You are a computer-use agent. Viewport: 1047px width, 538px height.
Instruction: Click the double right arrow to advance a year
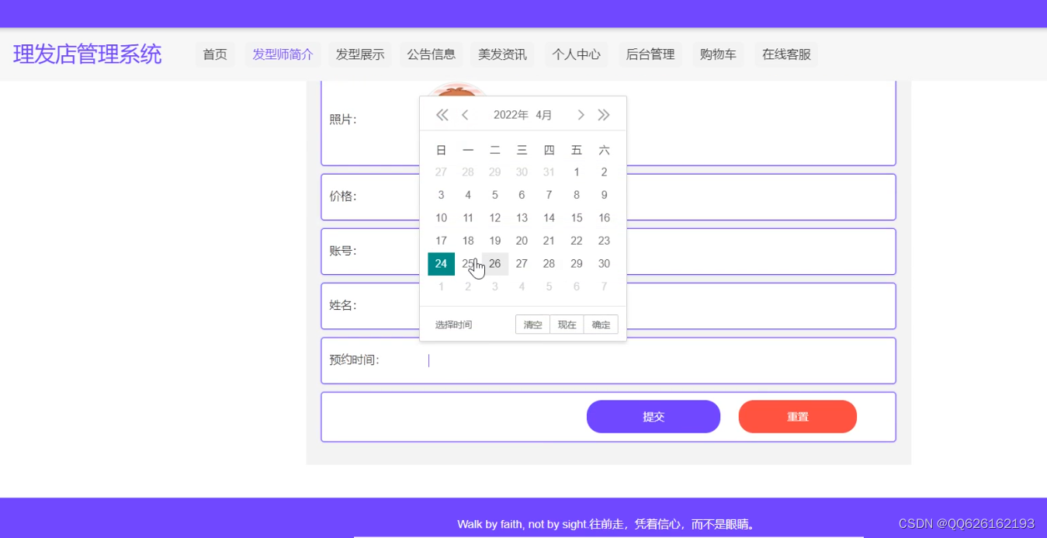604,114
